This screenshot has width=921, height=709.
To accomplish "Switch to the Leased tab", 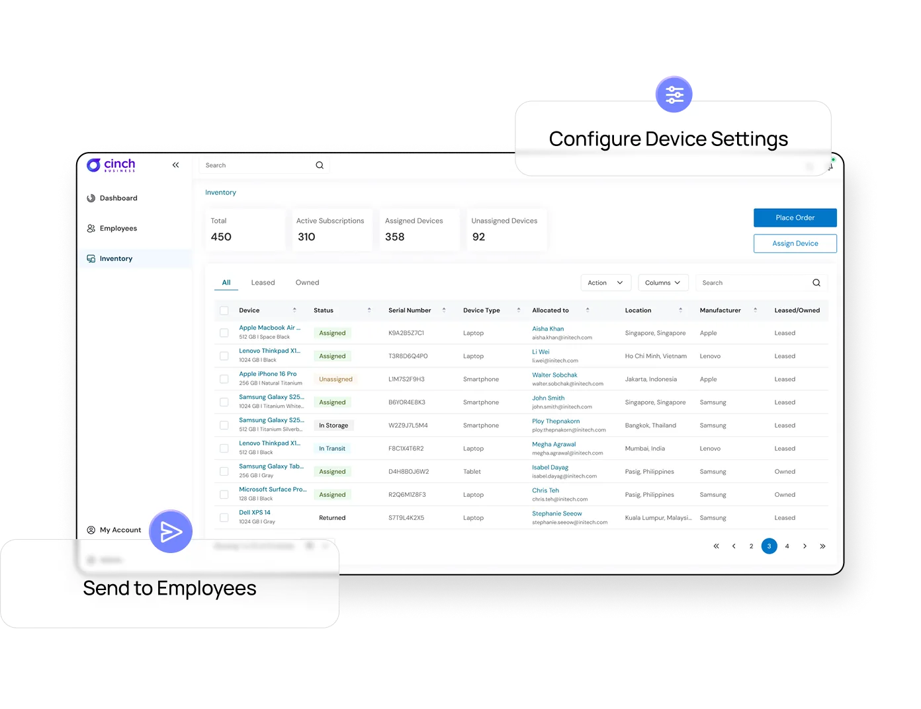I will 263,283.
